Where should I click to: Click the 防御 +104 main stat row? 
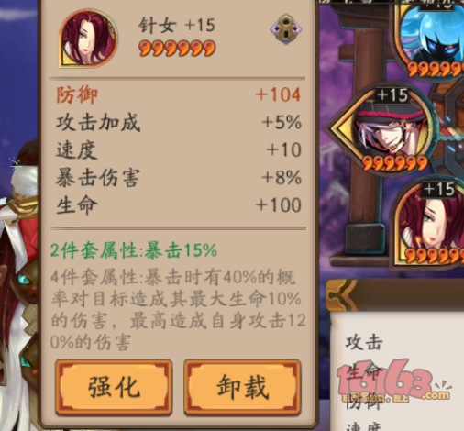tap(179, 94)
